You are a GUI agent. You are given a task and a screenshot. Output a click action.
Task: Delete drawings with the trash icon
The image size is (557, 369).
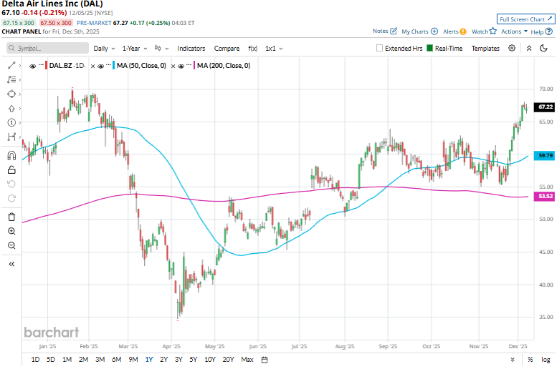click(x=11, y=217)
